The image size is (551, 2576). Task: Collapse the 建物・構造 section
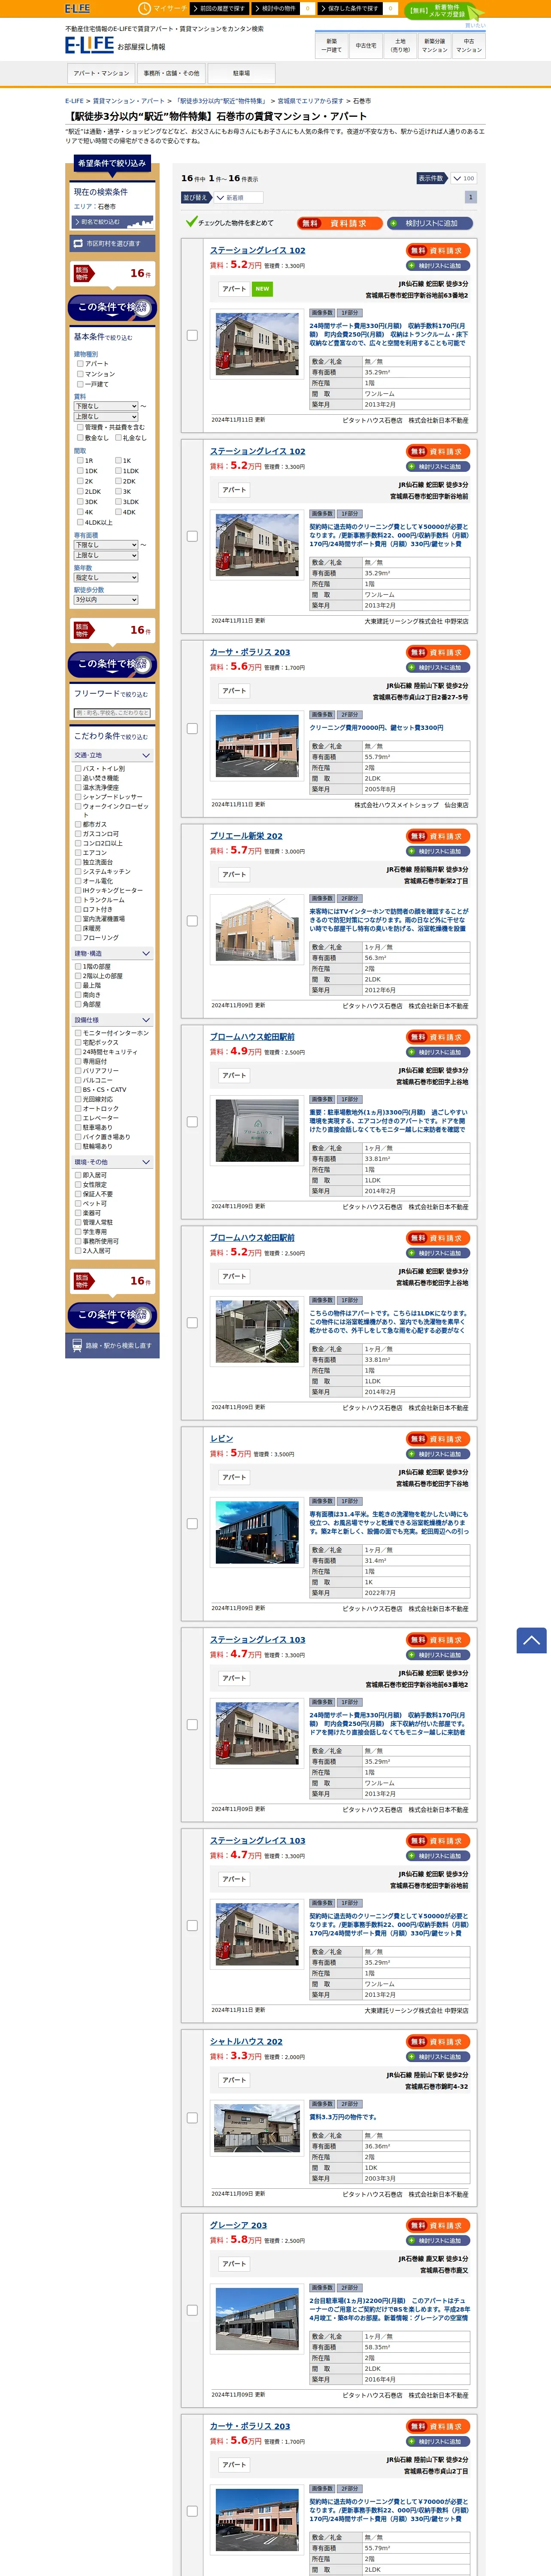click(111, 954)
